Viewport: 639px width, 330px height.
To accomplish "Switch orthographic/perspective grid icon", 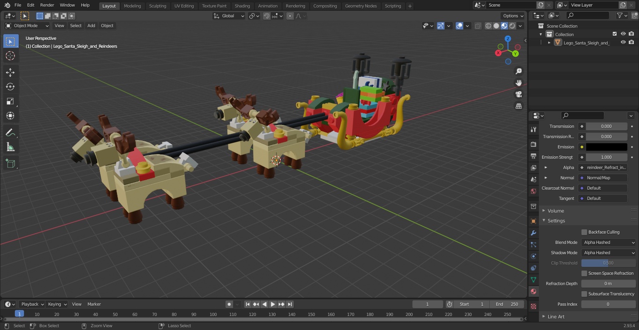I will pyautogui.click(x=518, y=106).
